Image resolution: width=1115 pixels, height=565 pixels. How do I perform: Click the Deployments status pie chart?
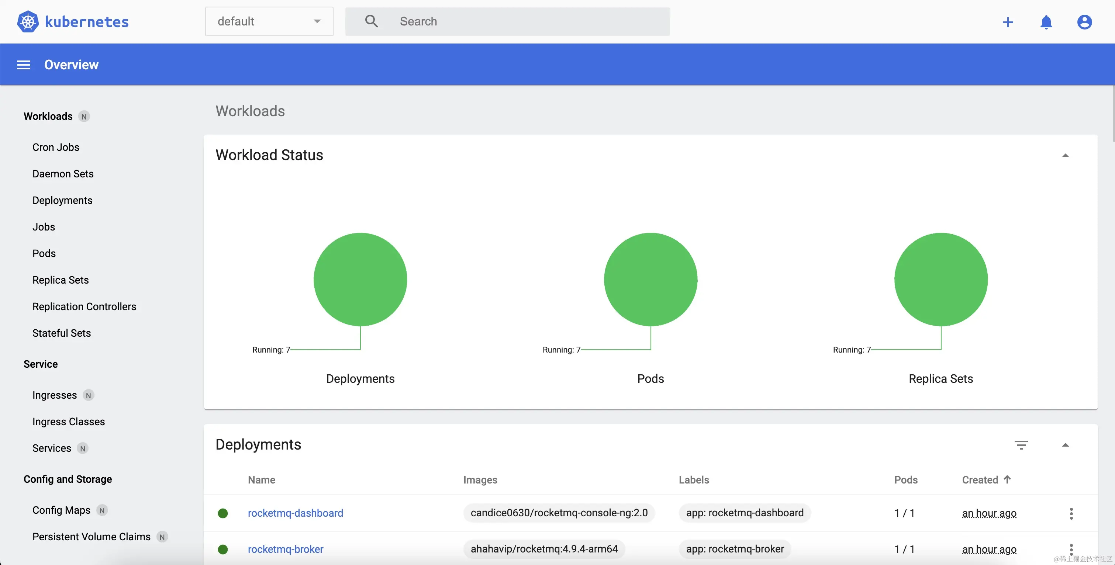pyautogui.click(x=360, y=280)
